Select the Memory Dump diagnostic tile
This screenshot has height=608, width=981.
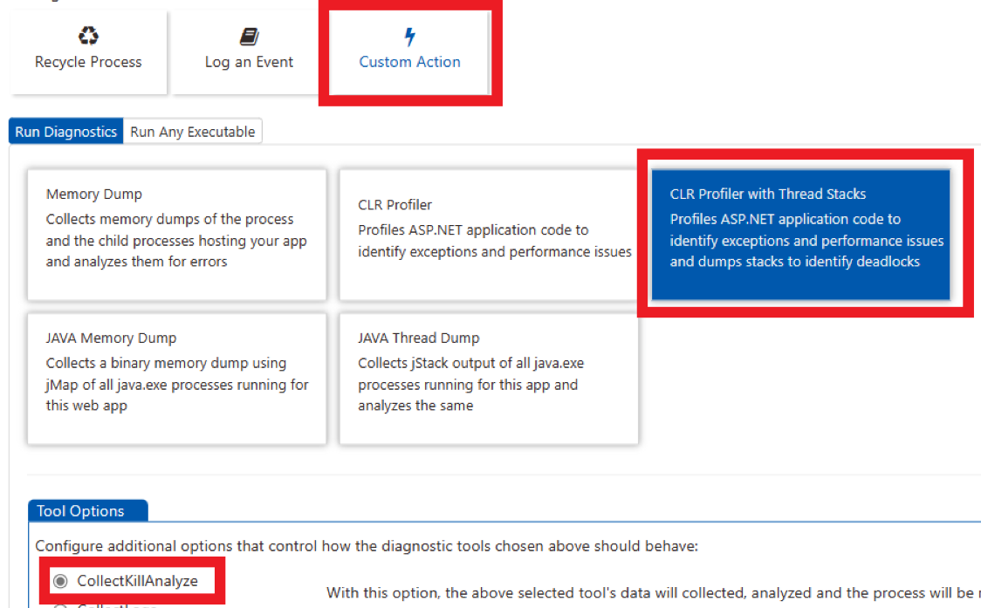point(177,234)
